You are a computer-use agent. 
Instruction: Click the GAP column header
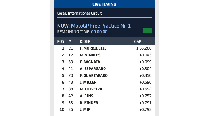pyautogui.click(x=138, y=41)
